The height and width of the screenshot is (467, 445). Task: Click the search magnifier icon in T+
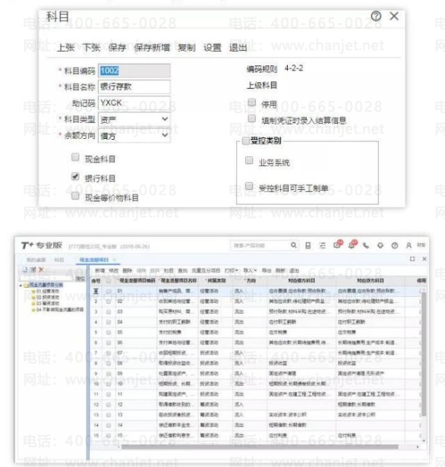click(294, 245)
